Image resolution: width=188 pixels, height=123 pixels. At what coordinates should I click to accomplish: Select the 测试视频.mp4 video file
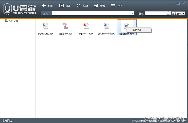pos(126,27)
